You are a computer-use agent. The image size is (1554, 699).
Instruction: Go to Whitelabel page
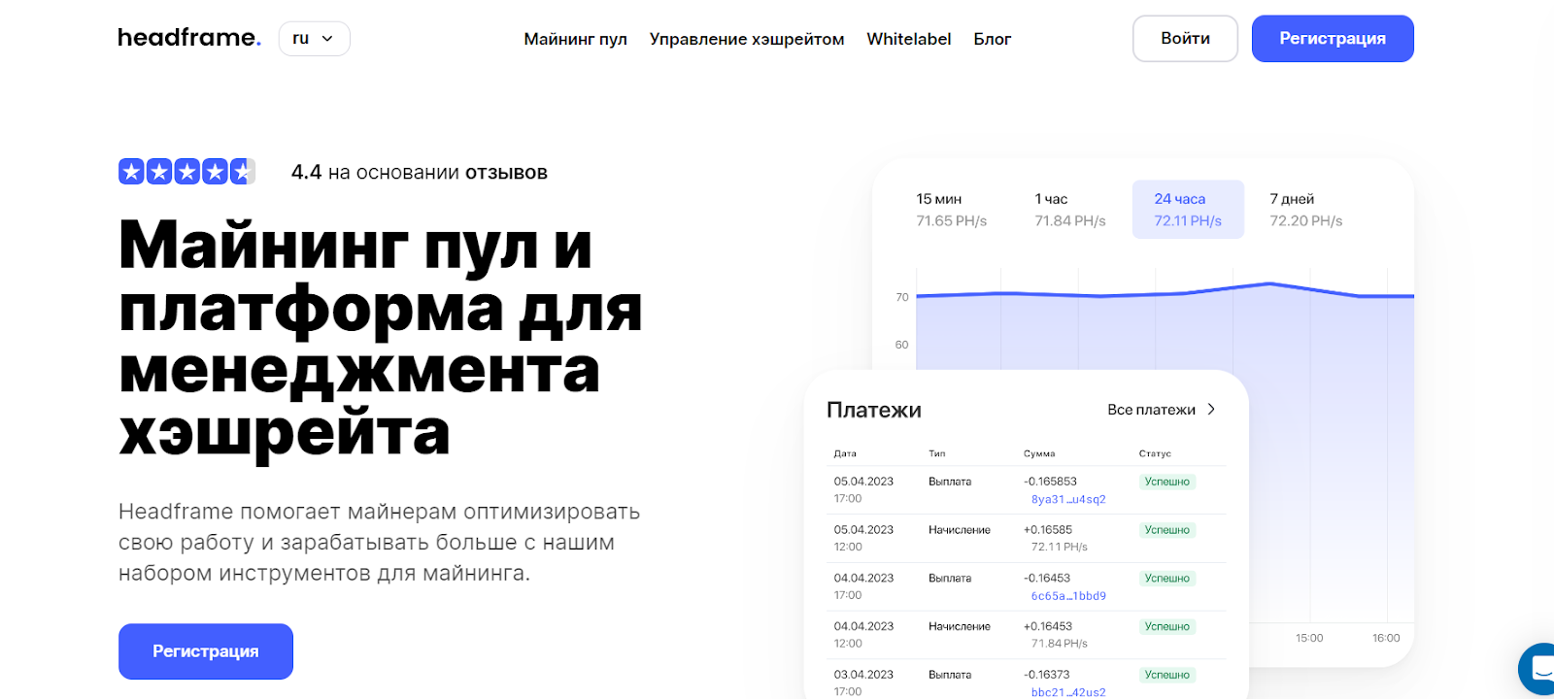tap(908, 39)
